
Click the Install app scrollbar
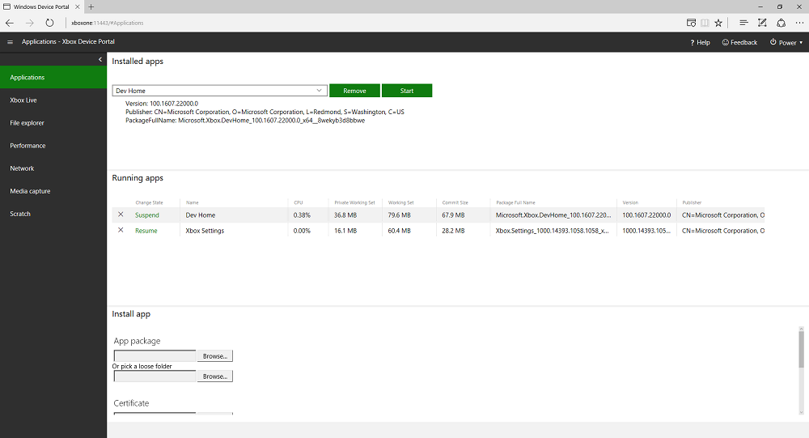801,348
